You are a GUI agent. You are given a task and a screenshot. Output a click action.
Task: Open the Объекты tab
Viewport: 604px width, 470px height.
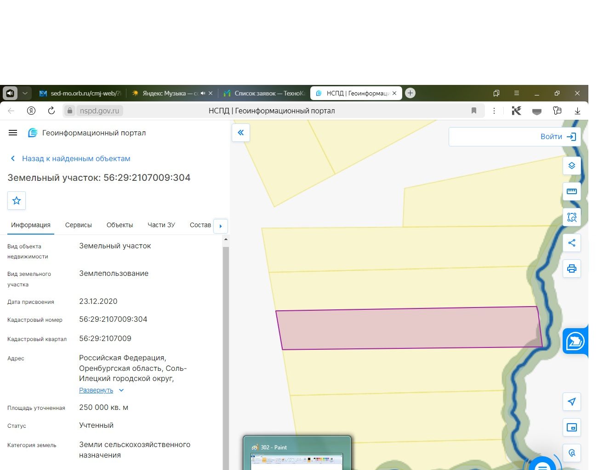[120, 225]
